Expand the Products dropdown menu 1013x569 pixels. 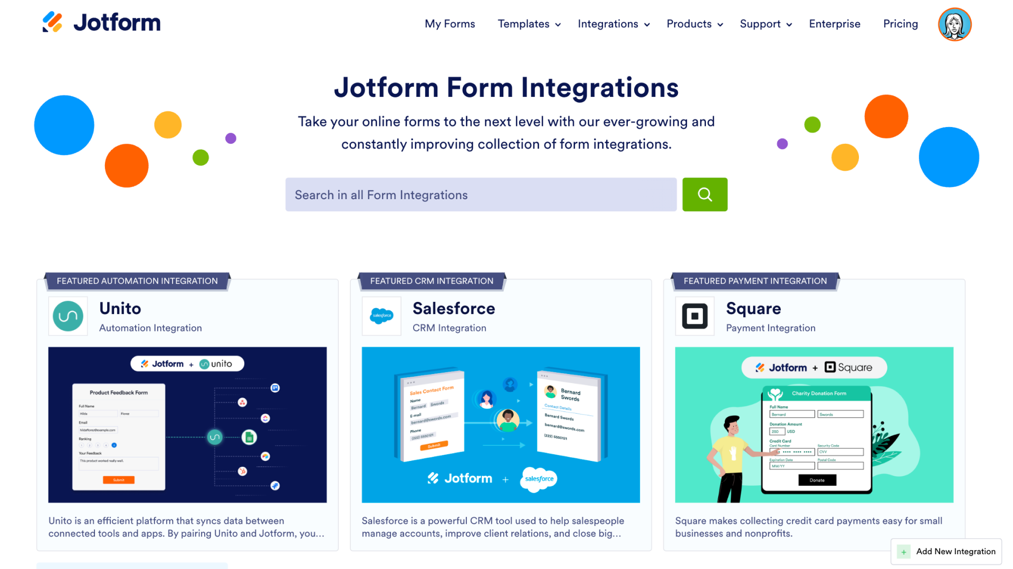click(694, 24)
